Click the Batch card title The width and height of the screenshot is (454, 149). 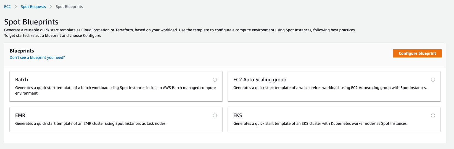coord(22,80)
